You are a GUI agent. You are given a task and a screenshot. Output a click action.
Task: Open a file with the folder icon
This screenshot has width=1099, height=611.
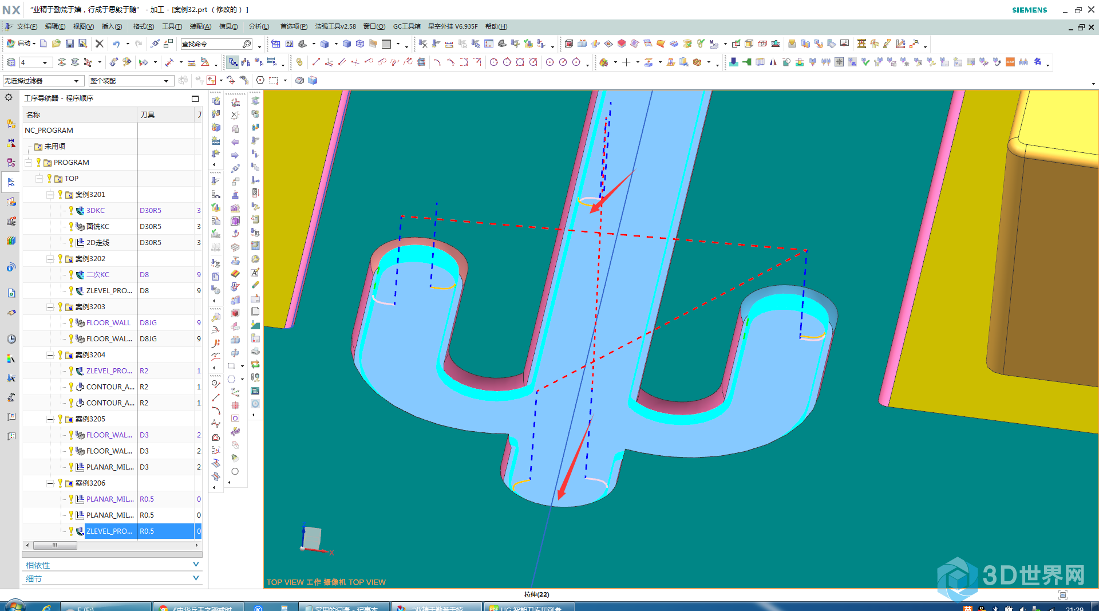click(56, 44)
